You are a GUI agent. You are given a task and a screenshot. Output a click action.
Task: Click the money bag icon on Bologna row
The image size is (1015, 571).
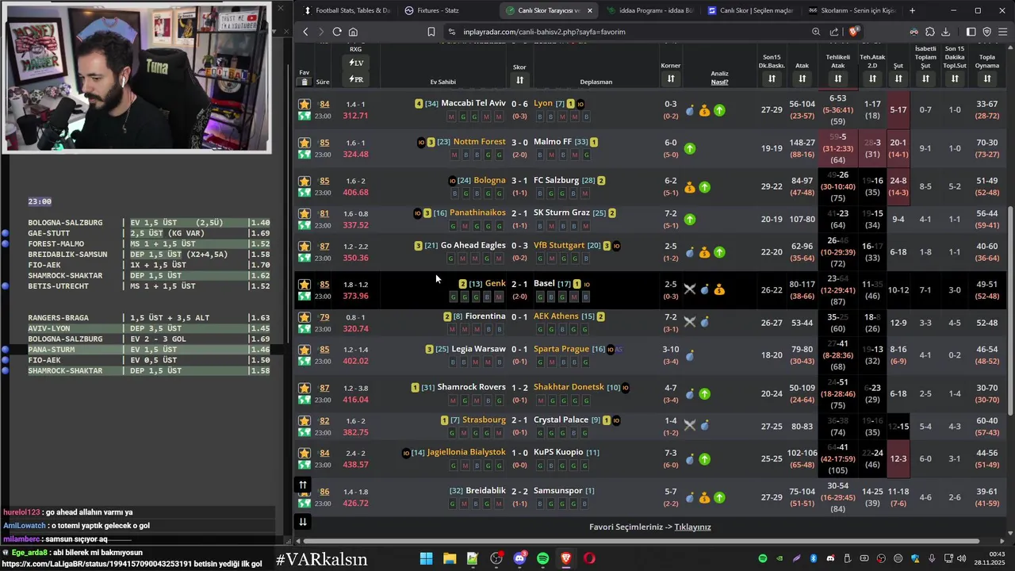690,187
